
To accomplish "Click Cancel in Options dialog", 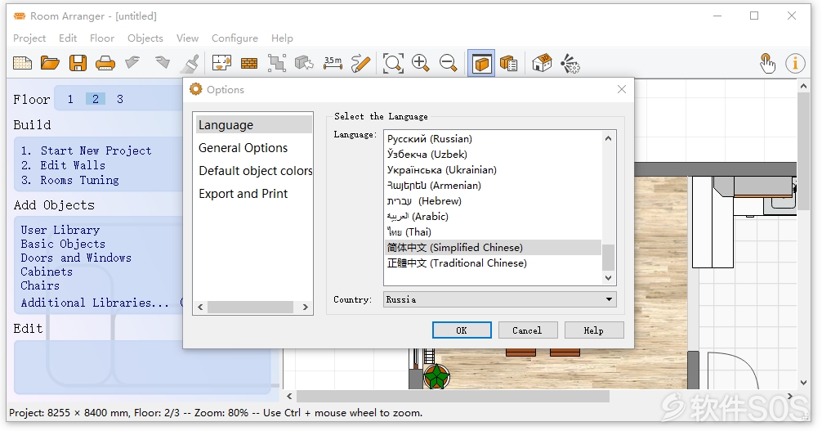I will coord(527,330).
